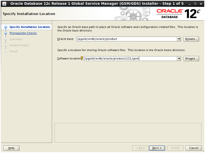
Task: Maximize the installer window
Action: [x=195, y=4]
